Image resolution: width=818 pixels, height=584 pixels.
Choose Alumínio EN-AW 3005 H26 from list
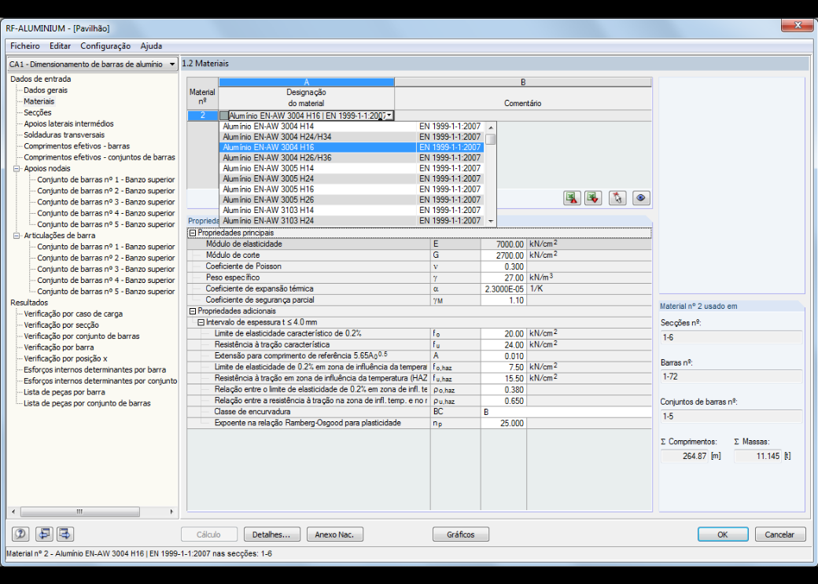coord(352,199)
